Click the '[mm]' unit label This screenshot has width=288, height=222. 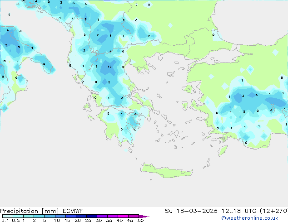(x=50, y=211)
